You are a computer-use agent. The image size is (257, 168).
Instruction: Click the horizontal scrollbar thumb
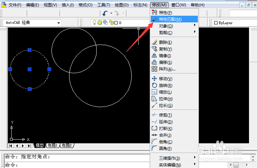pyautogui.click(x=236, y=165)
